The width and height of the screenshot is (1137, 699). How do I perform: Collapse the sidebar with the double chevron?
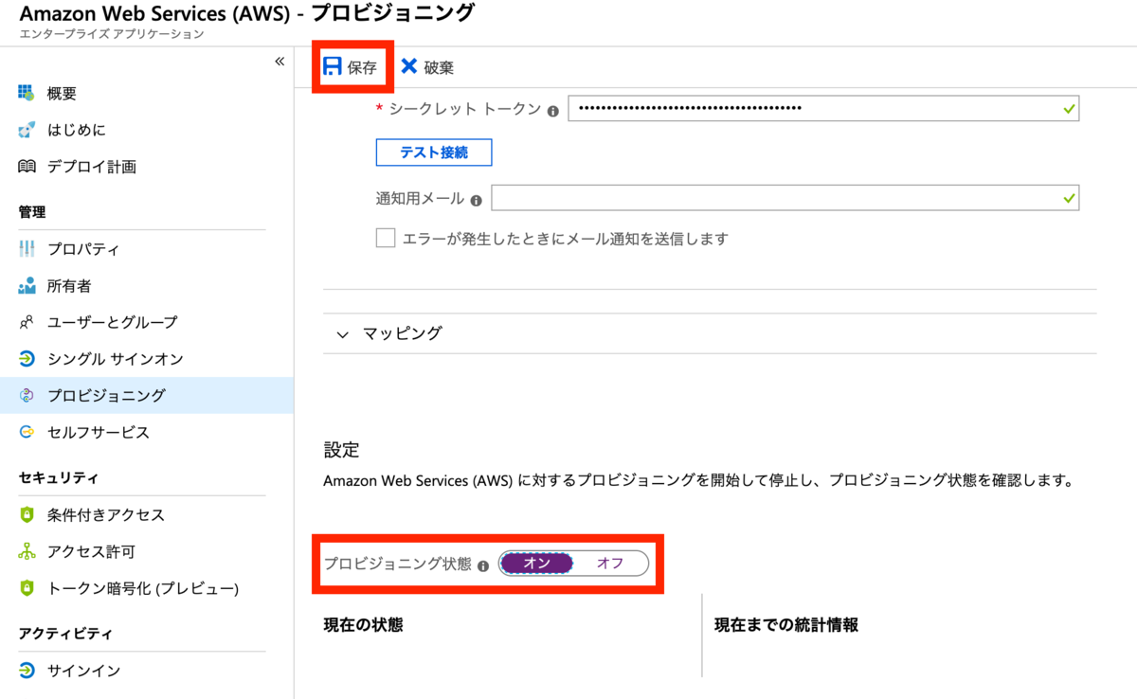pyautogui.click(x=280, y=62)
